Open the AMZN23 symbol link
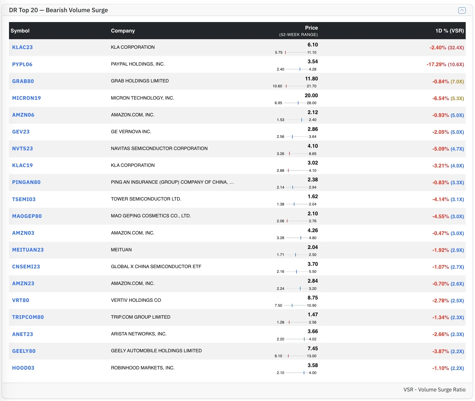 click(x=23, y=283)
